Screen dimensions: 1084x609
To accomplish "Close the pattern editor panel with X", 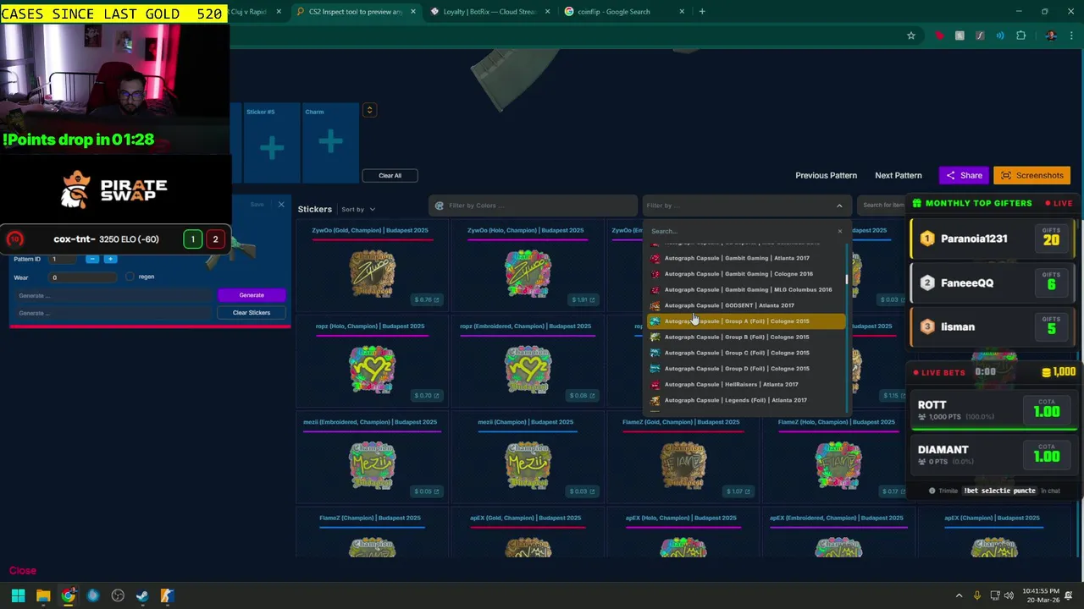I will tap(281, 205).
